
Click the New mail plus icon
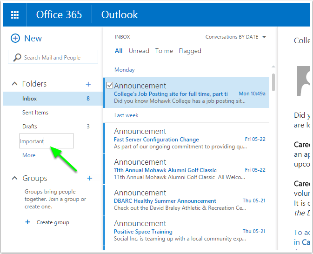coord(15,39)
